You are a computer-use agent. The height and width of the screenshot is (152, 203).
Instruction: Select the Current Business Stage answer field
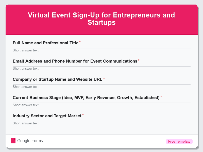tap(101, 105)
